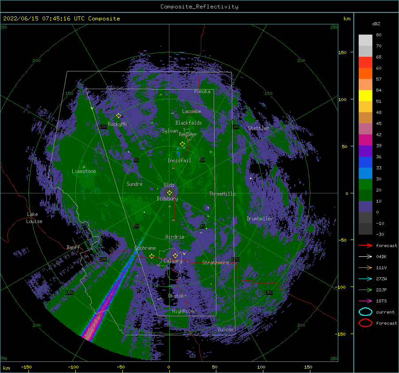This screenshot has width=399, height=373.
Task: Click the Vulcan label
Action: (x=225, y=330)
